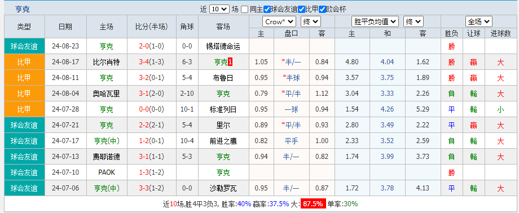
Task: Uncheck the 球会友谊 filter checkbox
Action: (267, 9)
